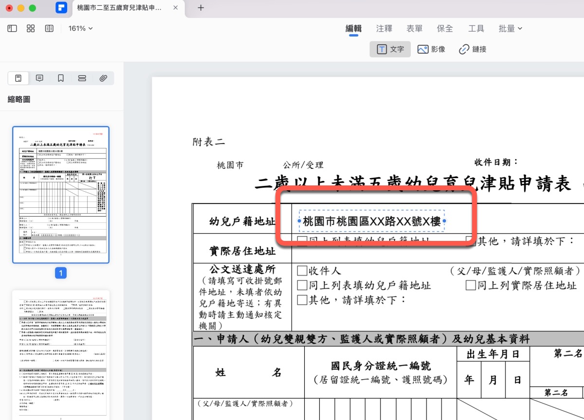Expand the 批量 dropdown menu
Image resolution: width=584 pixels, height=420 pixels.
coord(510,29)
